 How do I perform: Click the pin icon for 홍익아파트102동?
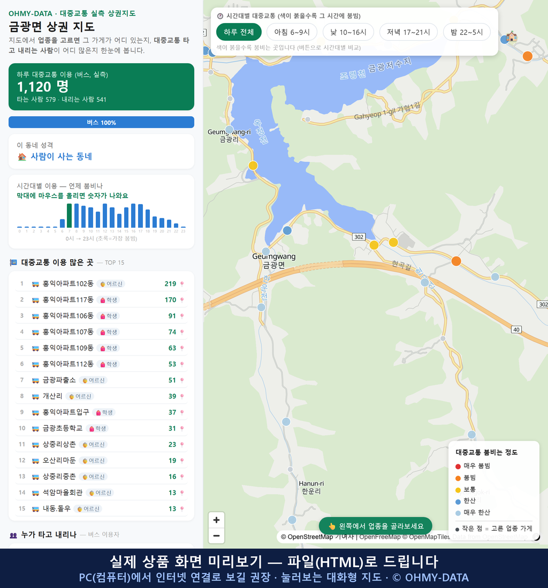[x=182, y=284]
